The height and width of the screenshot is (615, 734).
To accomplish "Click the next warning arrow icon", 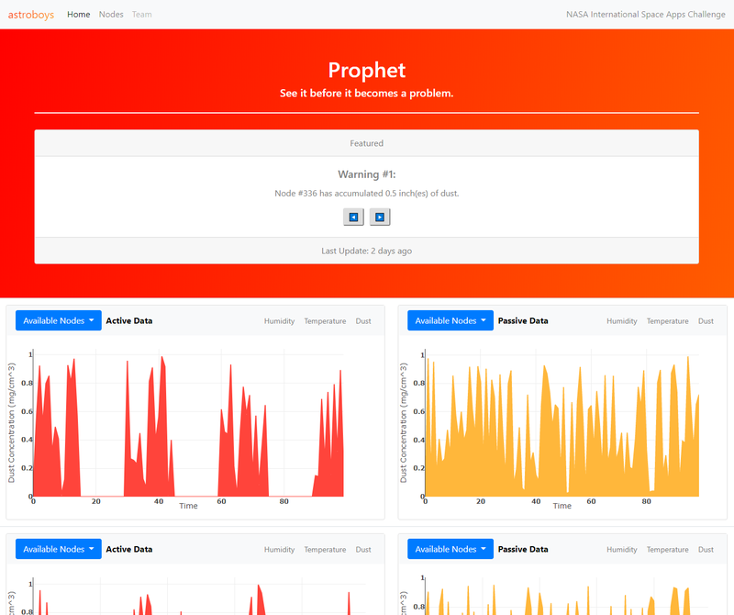I will pos(380,217).
